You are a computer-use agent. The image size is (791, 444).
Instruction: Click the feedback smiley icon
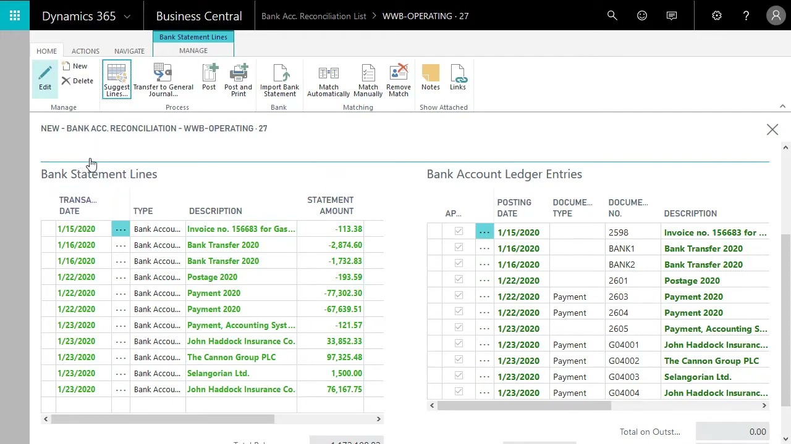pyautogui.click(x=642, y=15)
